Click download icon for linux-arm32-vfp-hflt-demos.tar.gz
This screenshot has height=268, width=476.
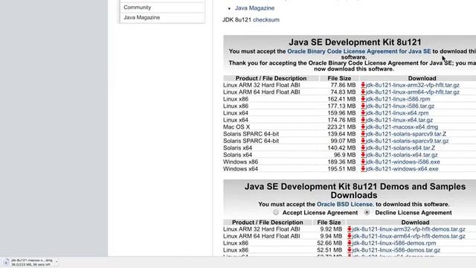350,229
